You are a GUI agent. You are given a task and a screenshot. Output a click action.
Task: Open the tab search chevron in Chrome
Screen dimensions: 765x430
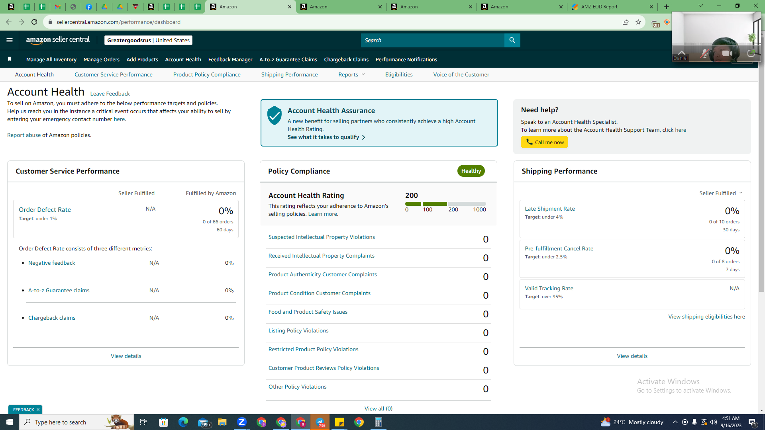coord(701,6)
